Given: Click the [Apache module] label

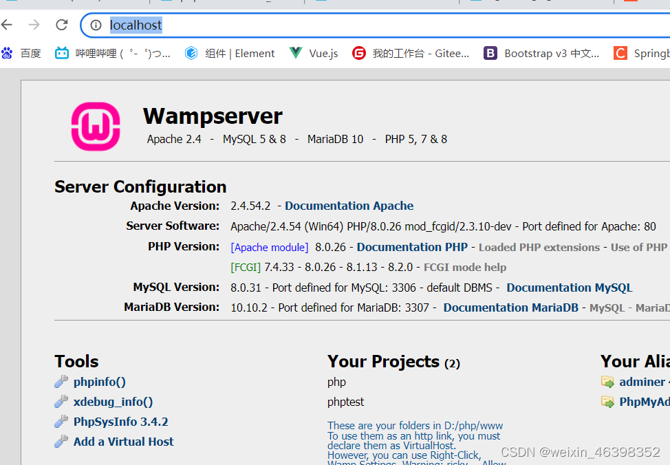Looking at the screenshot, I should coord(270,248).
